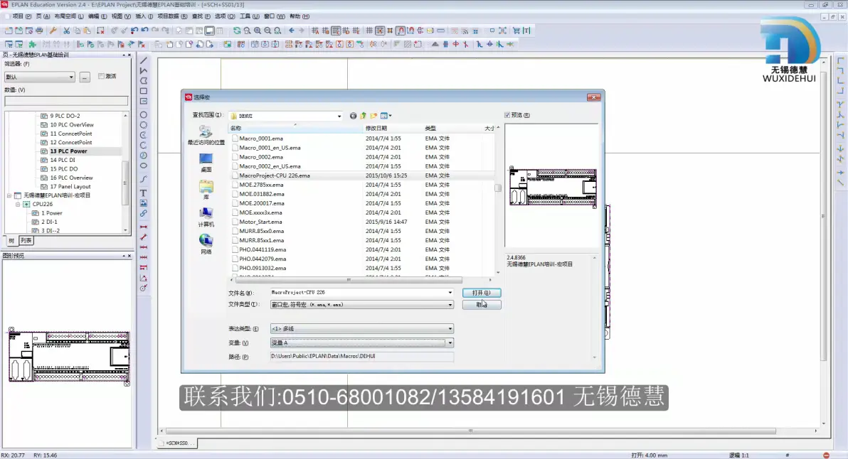
Task: Select file Motor_Start.ema
Action: tap(260, 222)
